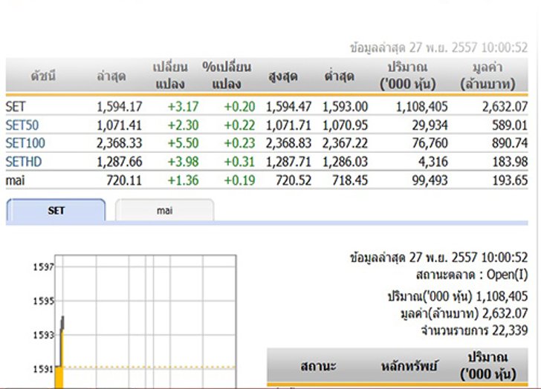Click the สถานะ header in lower table
Screen dimensions: 541x389
(318, 366)
